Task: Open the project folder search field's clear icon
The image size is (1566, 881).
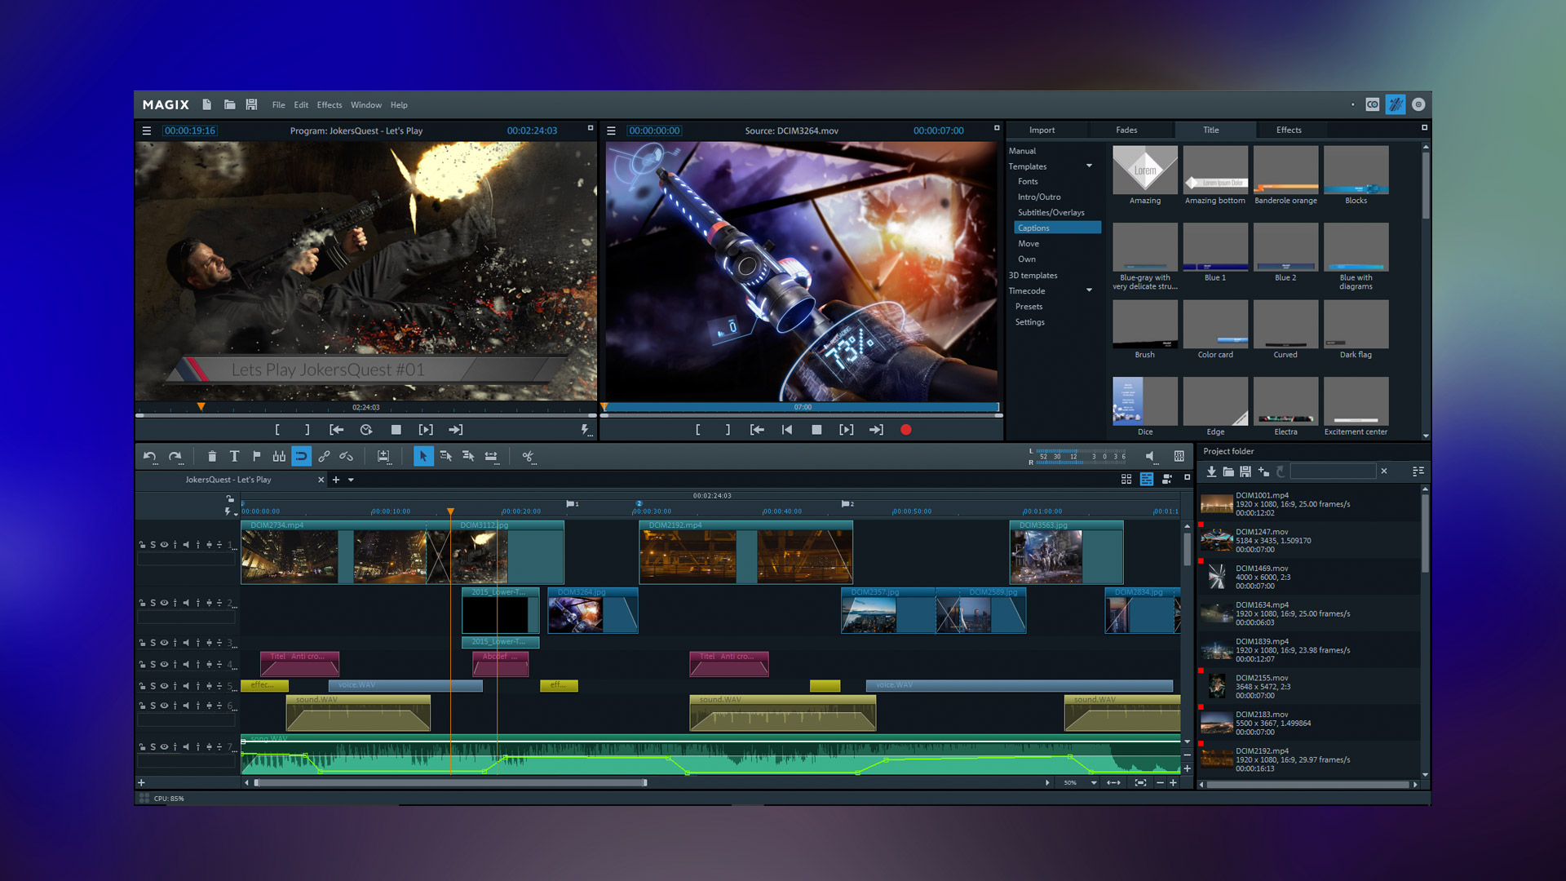Action: coord(1384,471)
